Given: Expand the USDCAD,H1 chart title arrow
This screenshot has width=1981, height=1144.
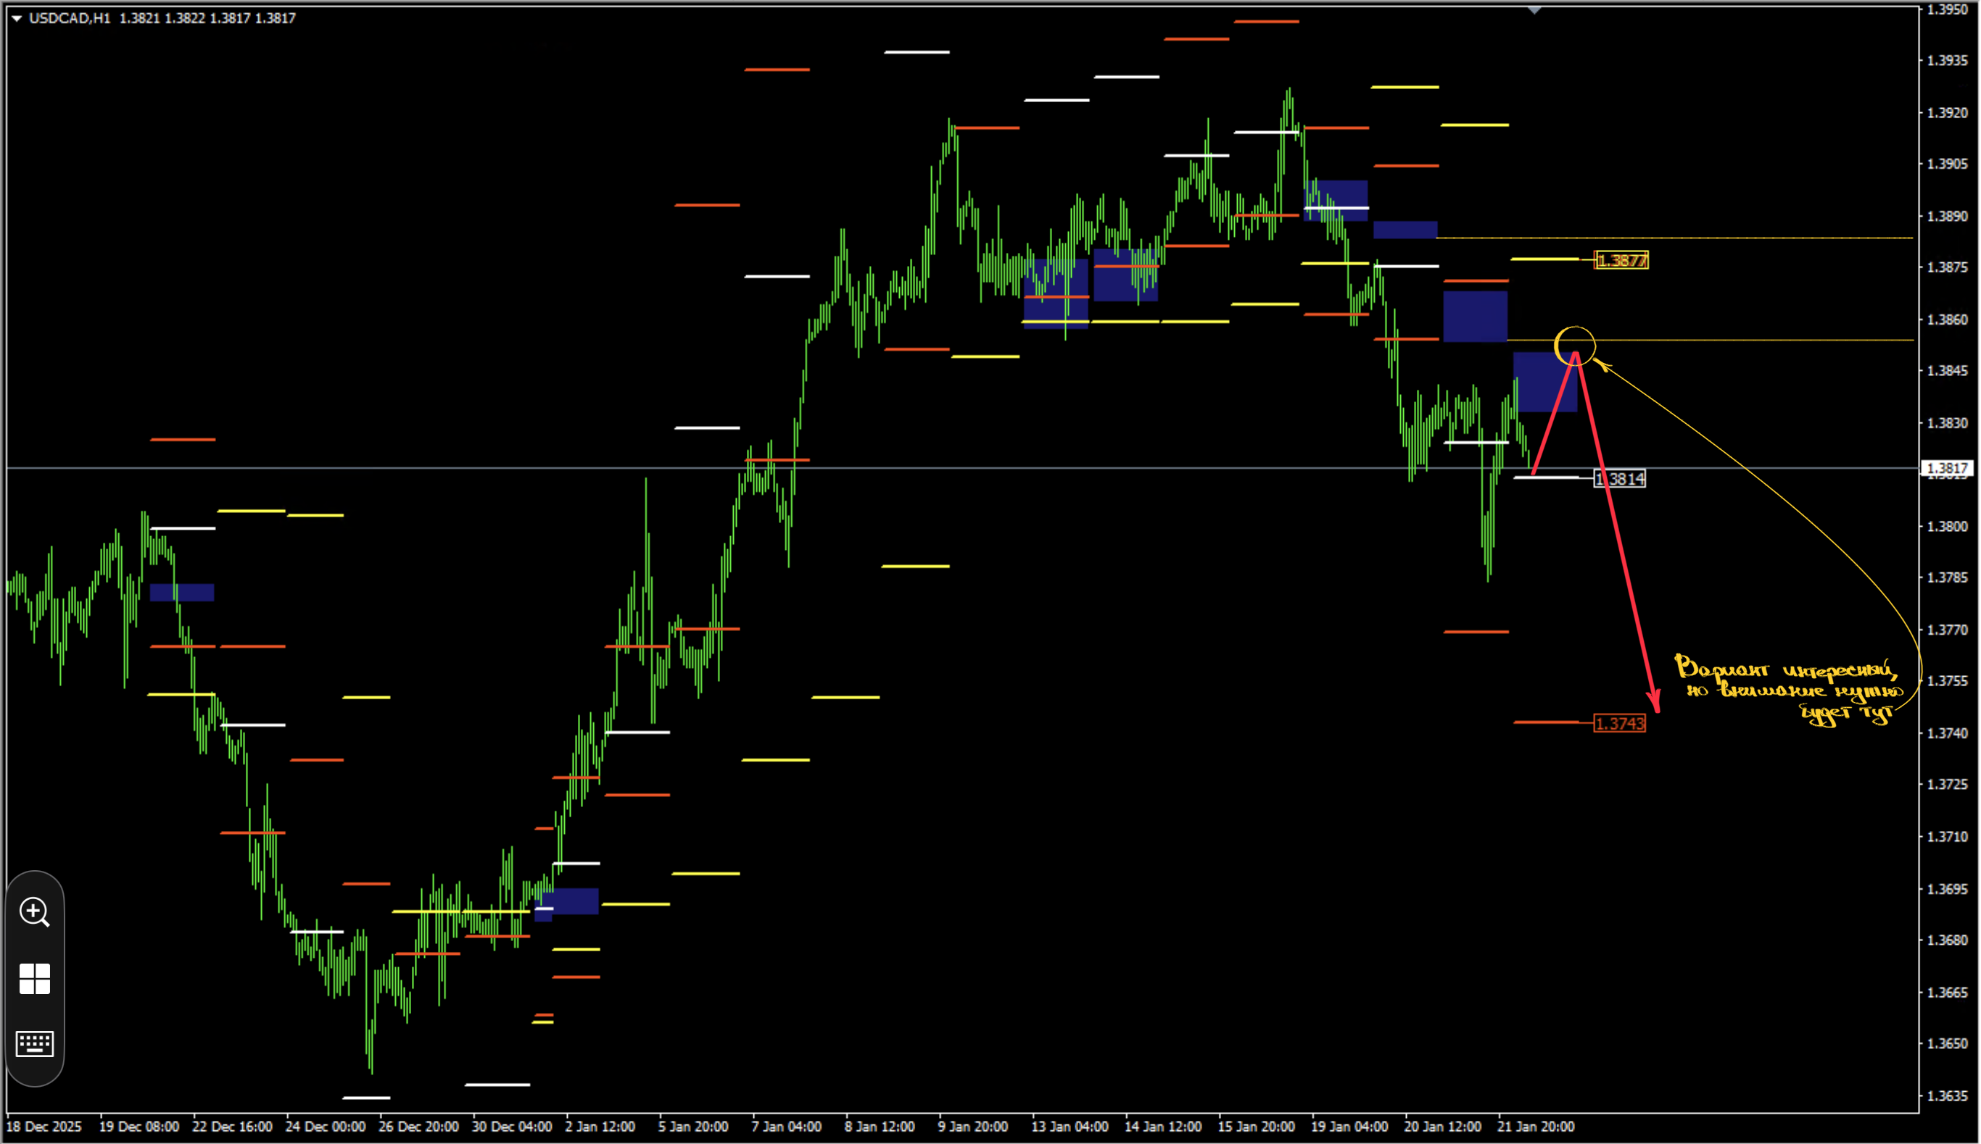Looking at the screenshot, I should coord(17,18).
